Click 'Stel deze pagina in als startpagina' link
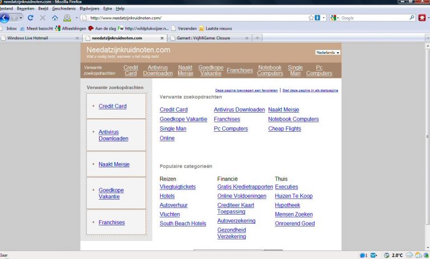This screenshot has width=430, height=259. (x=310, y=90)
